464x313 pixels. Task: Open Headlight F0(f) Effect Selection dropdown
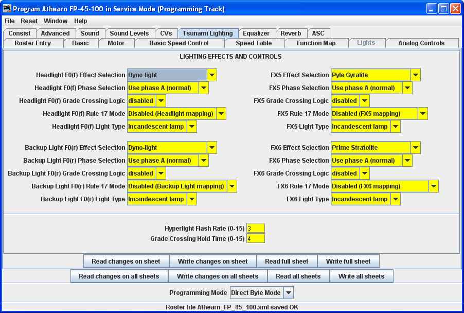tap(172, 75)
